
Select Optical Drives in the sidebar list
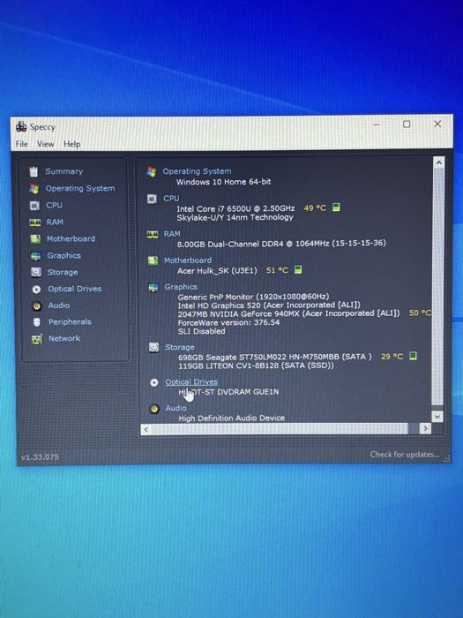75,289
